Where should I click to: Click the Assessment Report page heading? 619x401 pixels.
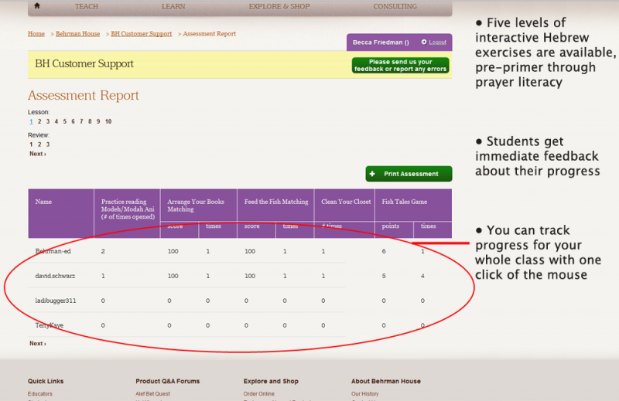pyautogui.click(x=84, y=95)
